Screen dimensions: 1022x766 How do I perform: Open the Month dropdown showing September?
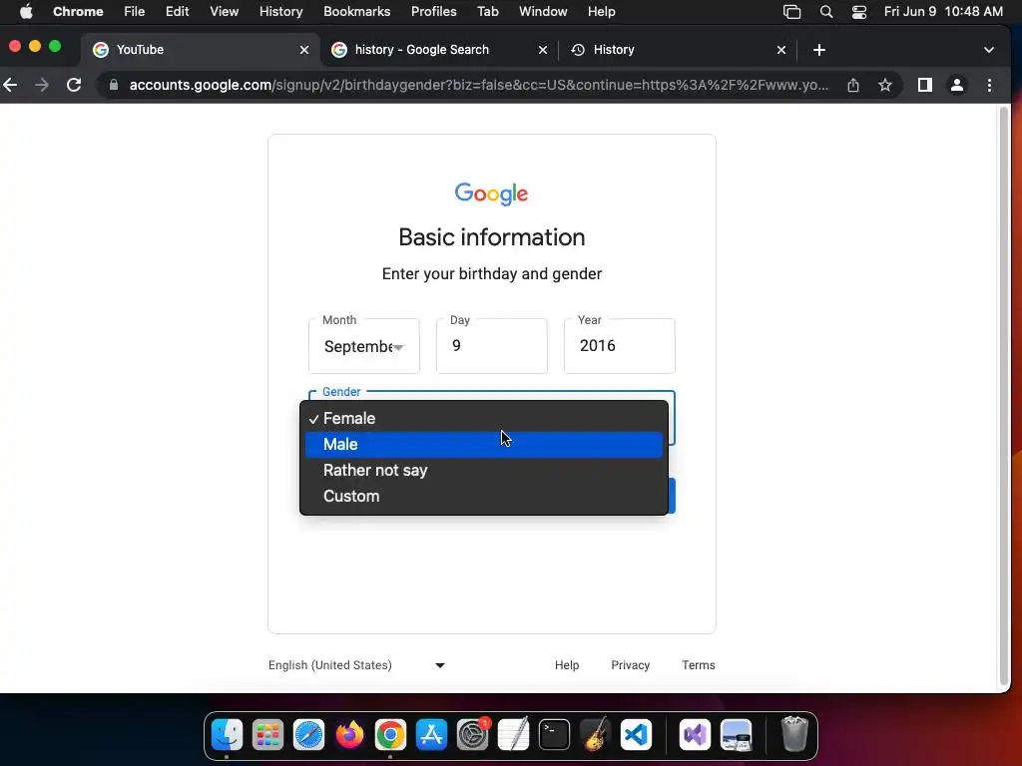(363, 346)
